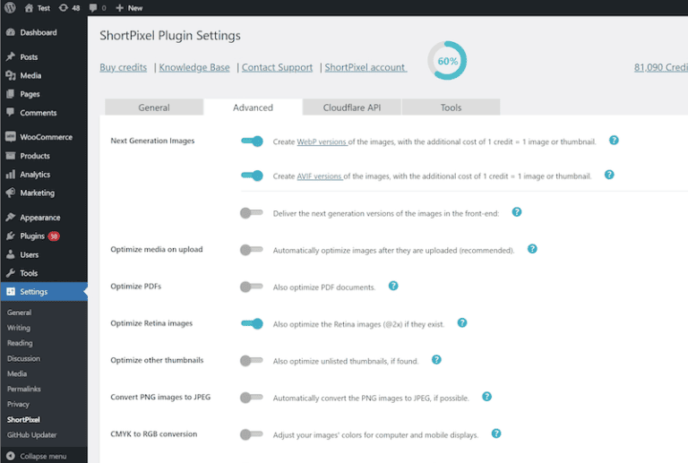Toggle the Optimize Retina images switch
The width and height of the screenshot is (688, 463).
coord(252,323)
